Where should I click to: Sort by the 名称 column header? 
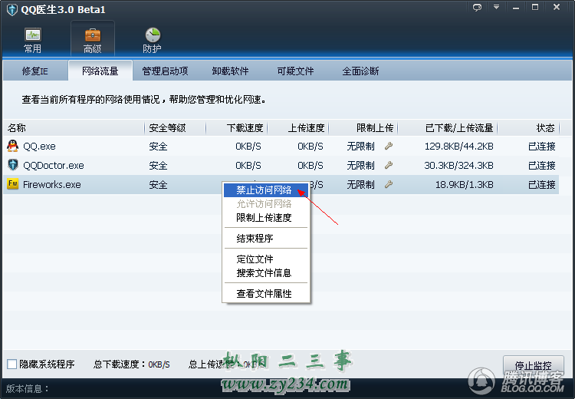point(74,127)
